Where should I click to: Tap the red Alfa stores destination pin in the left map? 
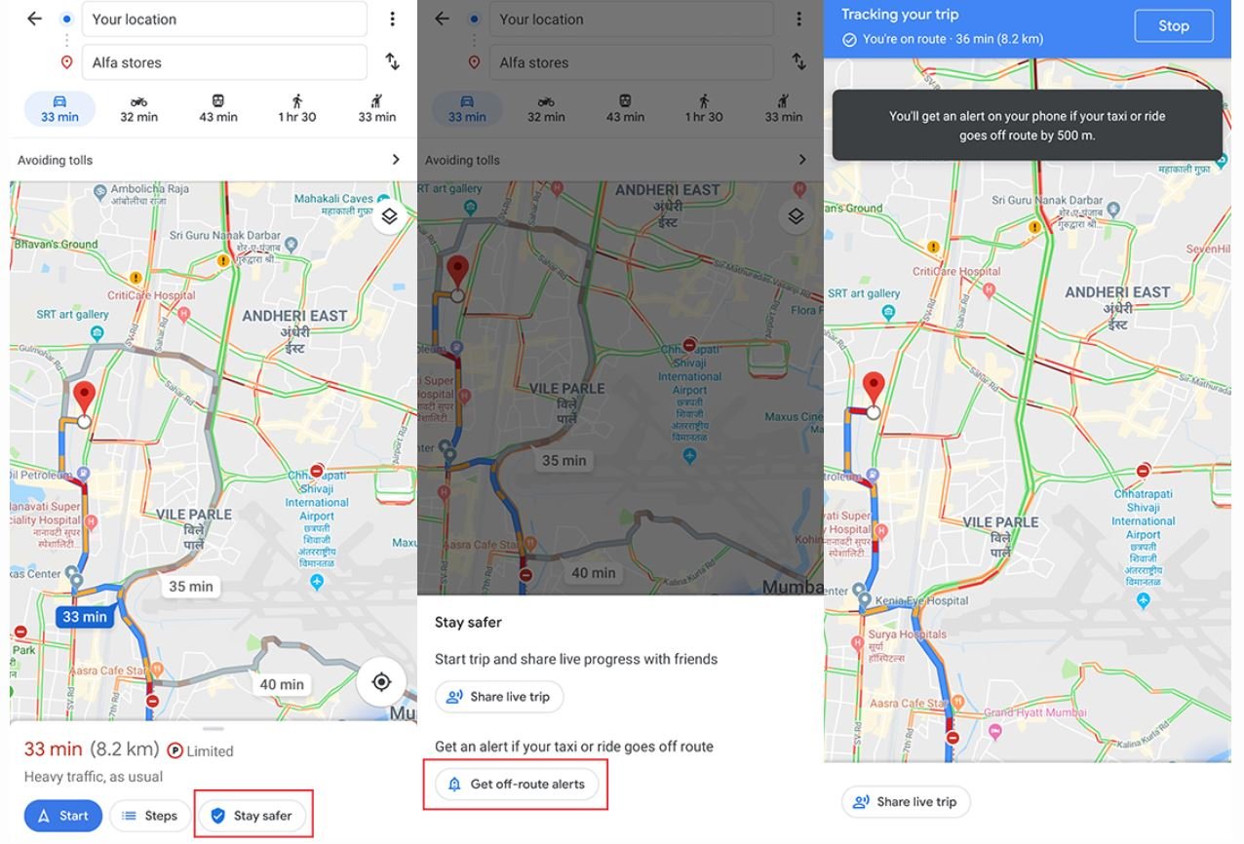coord(85,399)
